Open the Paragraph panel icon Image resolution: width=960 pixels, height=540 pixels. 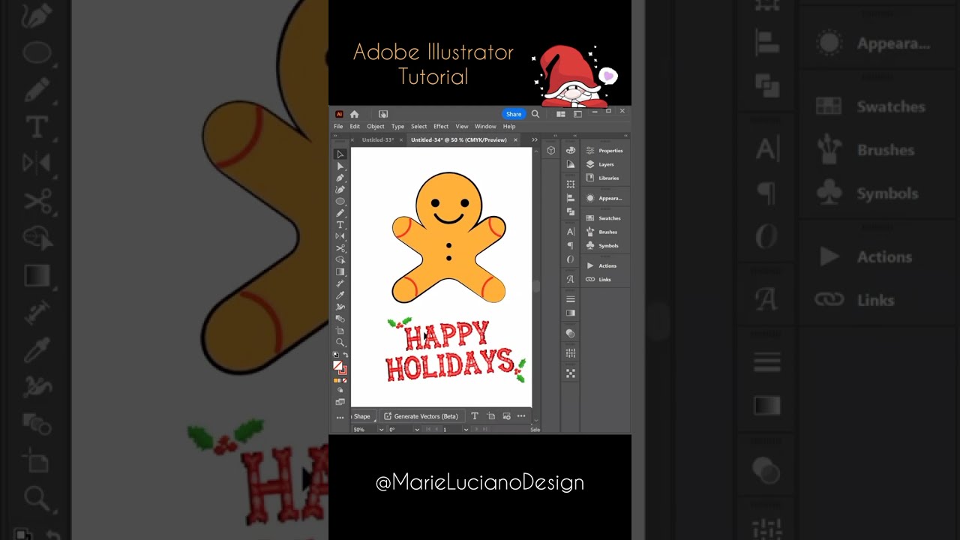pyautogui.click(x=571, y=245)
